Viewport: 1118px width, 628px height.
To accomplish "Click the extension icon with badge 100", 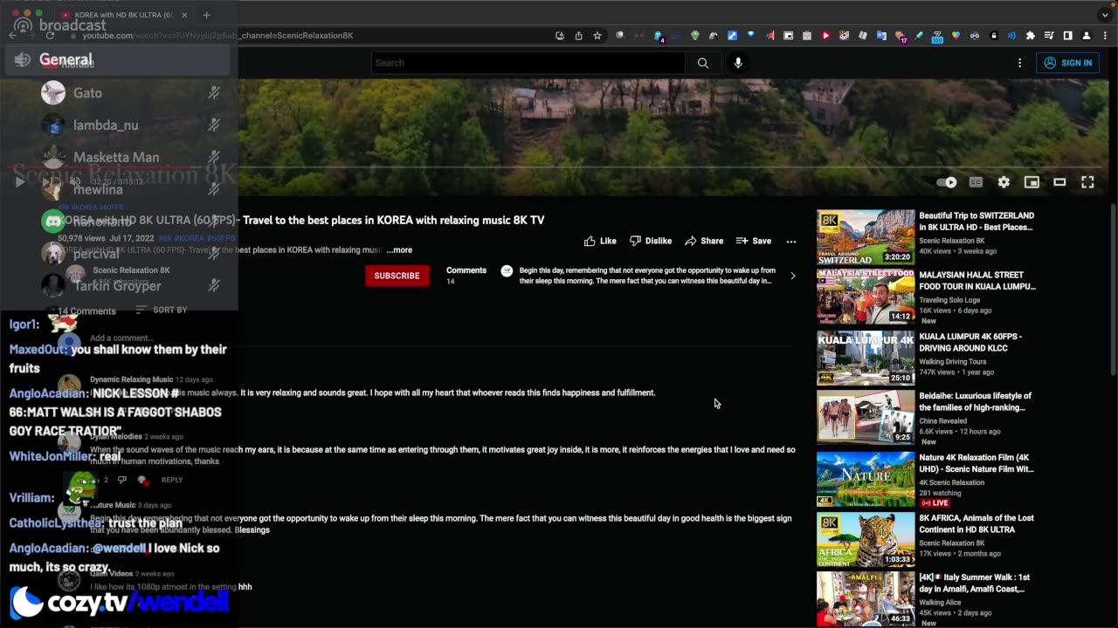I will click(x=937, y=36).
